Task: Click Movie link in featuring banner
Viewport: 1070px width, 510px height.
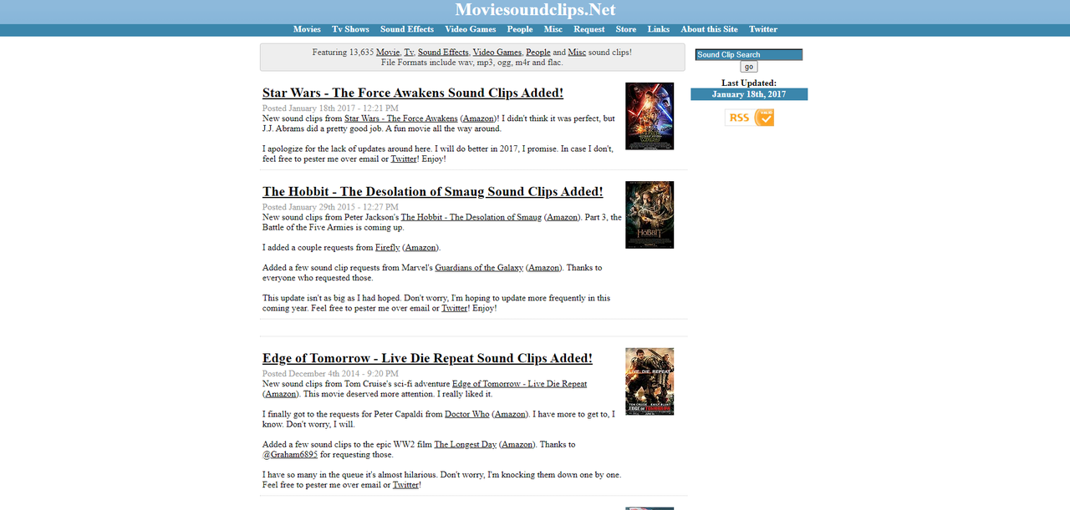Action: point(388,52)
